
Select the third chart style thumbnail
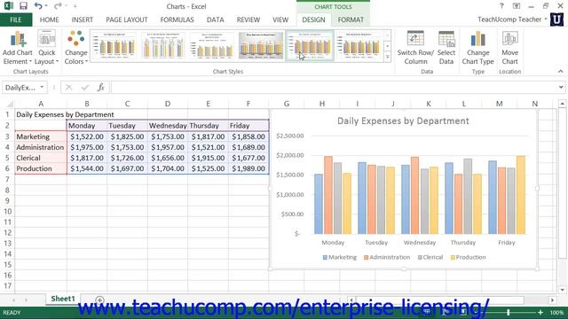[212, 45]
